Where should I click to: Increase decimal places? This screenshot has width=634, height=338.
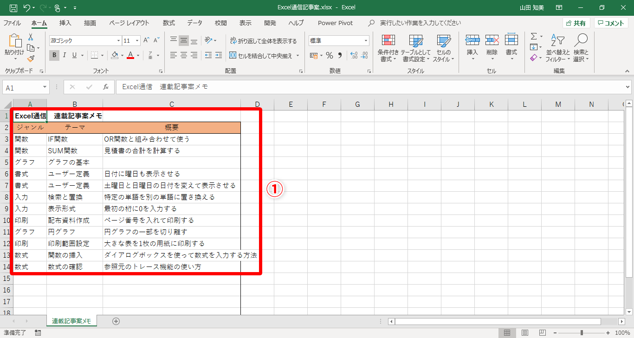(354, 56)
